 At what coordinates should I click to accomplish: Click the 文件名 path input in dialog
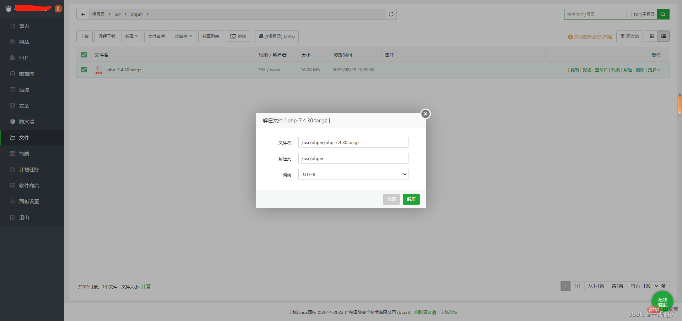pyautogui.click(x=353, y=142)
